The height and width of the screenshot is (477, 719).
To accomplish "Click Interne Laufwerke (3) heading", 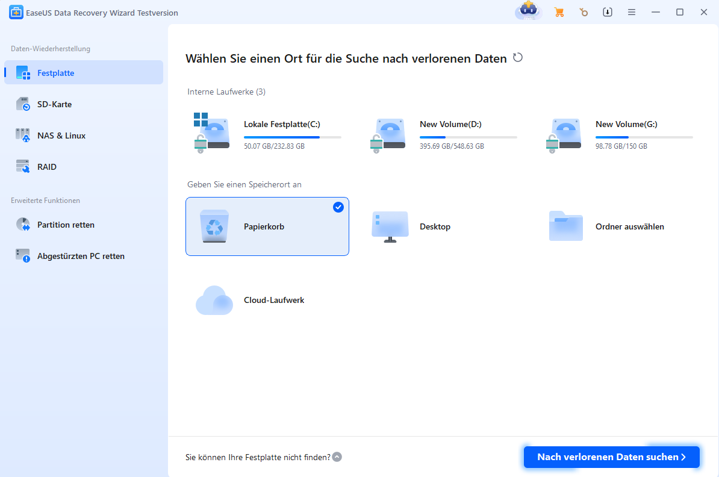I will click(x=226, y=92).
